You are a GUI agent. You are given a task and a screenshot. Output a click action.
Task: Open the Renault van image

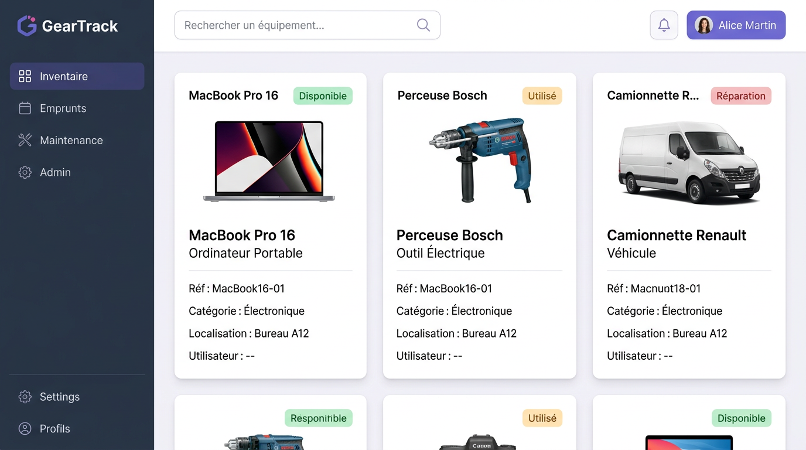click(x=689, y=162)
